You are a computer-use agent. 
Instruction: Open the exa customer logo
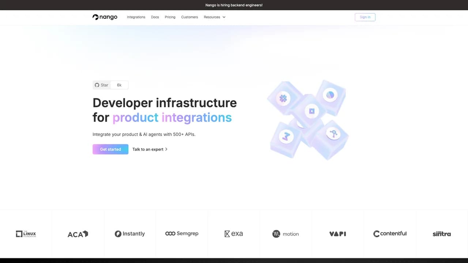pyautogui.click(x=234, y=234)
